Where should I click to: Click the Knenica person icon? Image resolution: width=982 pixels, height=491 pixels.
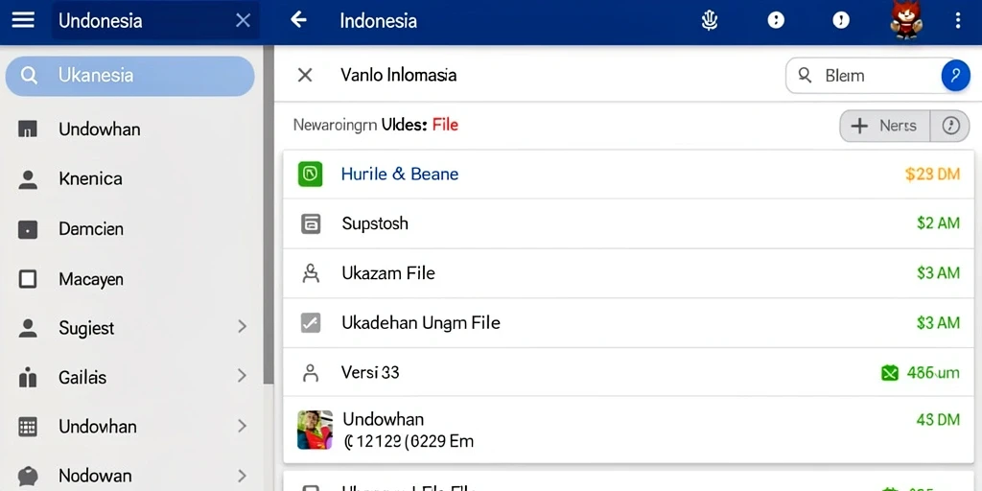(28, 179)
